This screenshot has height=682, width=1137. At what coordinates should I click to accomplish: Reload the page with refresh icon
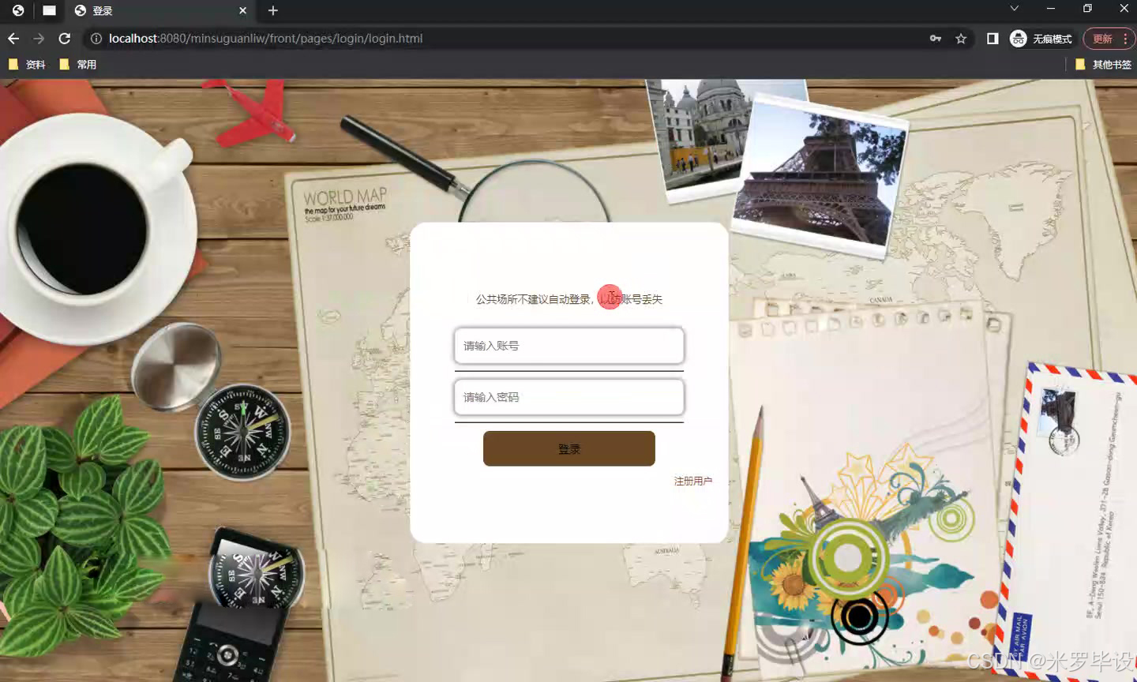pyautogui.click(x=65, y=39)
